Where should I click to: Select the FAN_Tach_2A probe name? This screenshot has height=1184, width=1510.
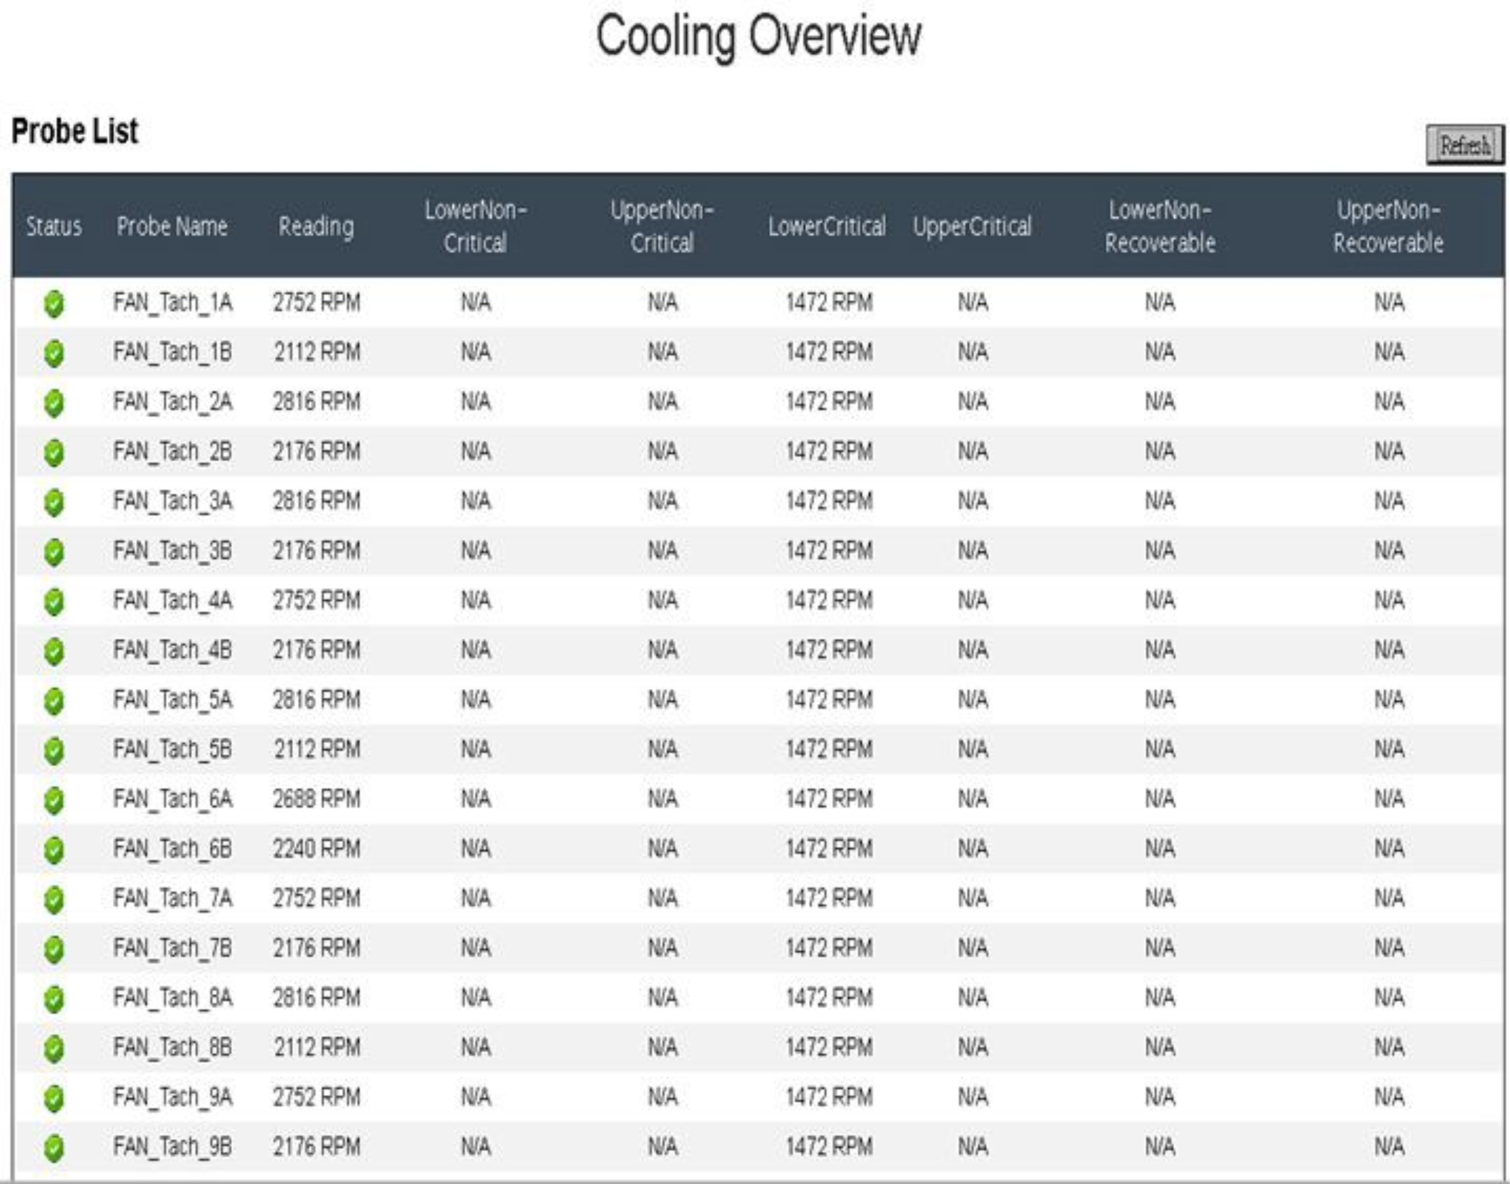(x=173, y=402)
